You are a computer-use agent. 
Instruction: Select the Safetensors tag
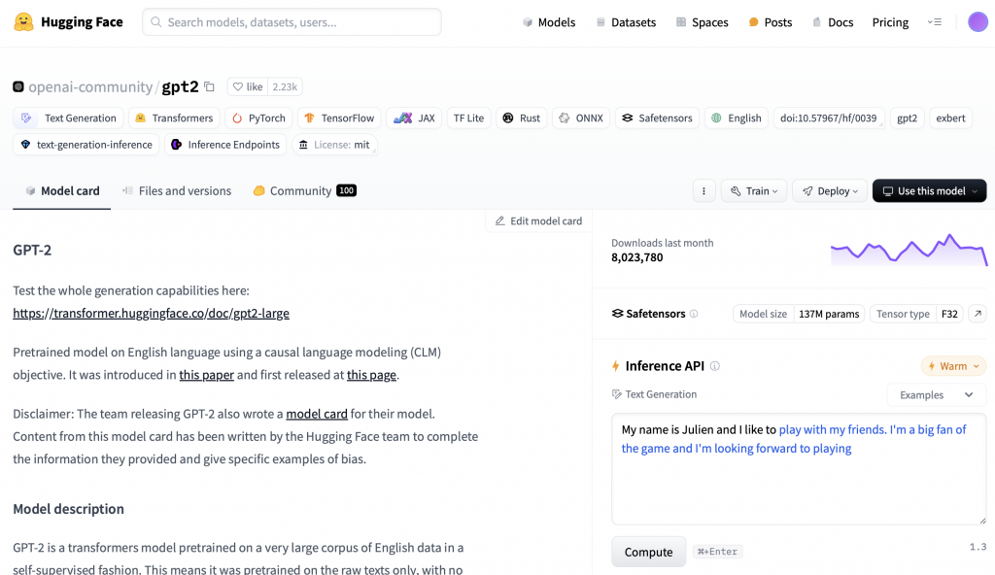[657, 118]
